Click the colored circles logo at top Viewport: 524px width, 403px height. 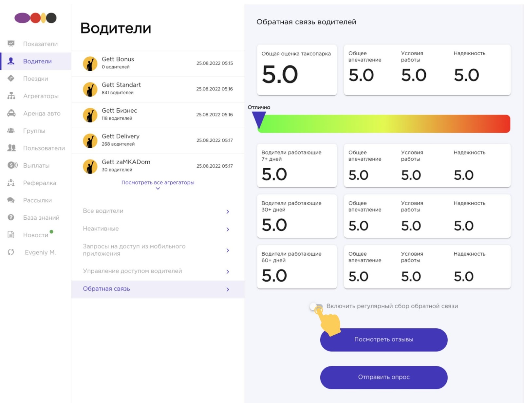tap(35, 18)
